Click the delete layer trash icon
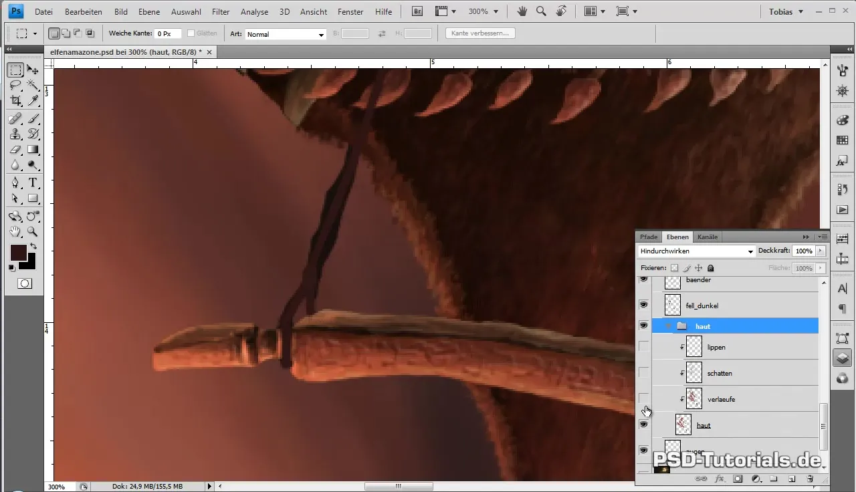The width and height of the screenshot is (856, 492). pos(810,479)
